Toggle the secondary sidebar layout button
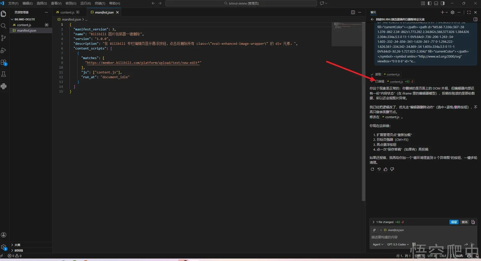The height and width of the screenshot is (261, 481). (x=443, y=3)
